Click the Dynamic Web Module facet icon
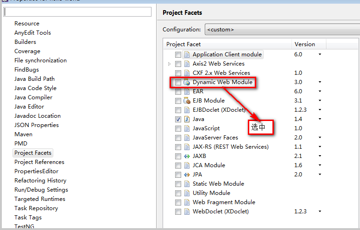 coord(187,82)
